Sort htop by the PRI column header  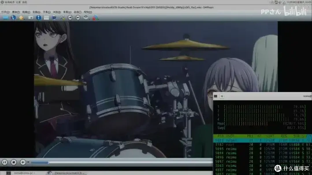click(250, 136)
